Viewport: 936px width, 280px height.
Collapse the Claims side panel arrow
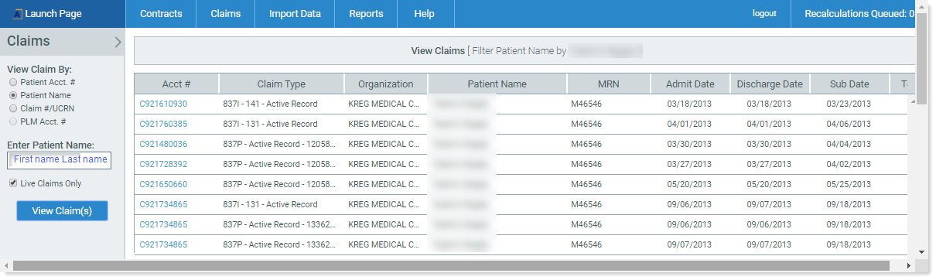[118, 43]
